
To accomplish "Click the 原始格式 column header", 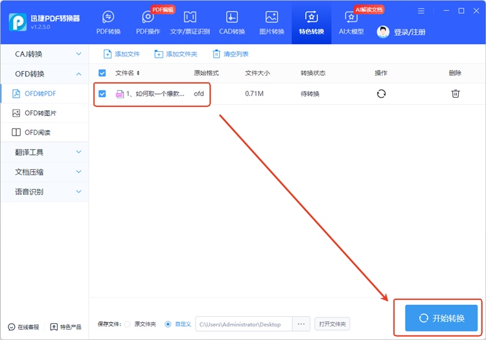I will click(207, 73).
